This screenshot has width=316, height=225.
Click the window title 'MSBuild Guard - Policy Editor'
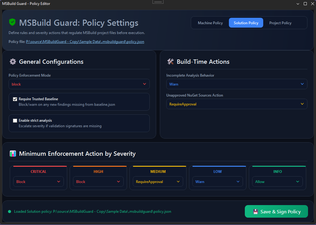point(26,4)
